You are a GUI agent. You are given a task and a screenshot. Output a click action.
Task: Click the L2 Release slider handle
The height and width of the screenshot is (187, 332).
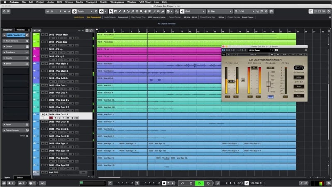pos(269,84)
